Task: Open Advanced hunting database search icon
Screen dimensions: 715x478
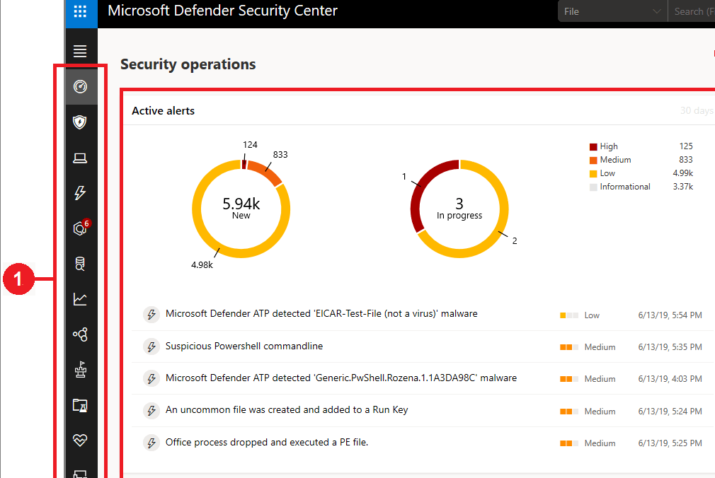Action: click(x=80, y=264)
